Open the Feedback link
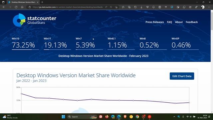Image resolution: width=213 pixels, height=120 pixels. [x=192, y=22]
